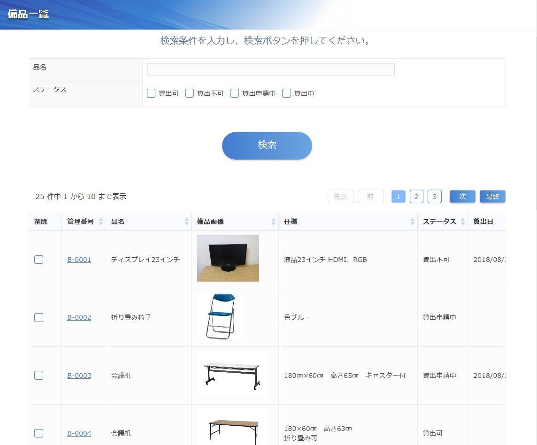Select delete checkbox for row B-0001
The image size is (537, 445).
click(x=39, y=260)
